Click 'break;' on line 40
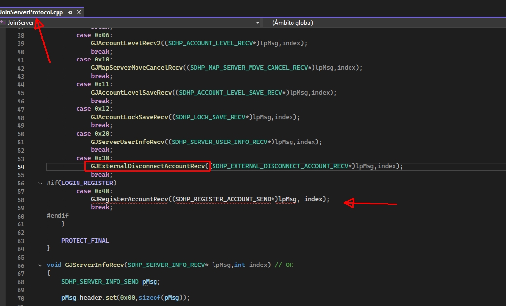The image size is (506, 306). [x=101, y=52]
